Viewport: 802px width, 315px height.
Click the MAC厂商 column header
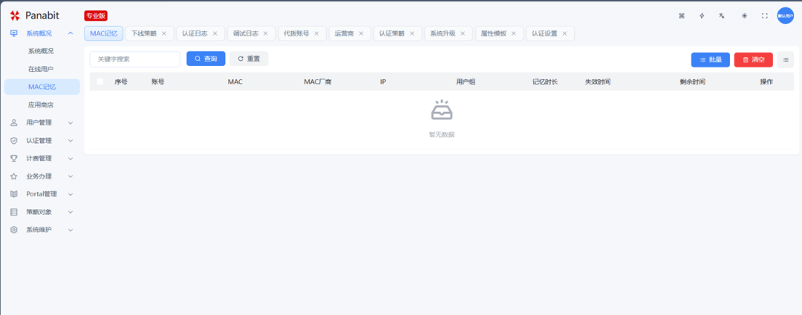pos(318,82)
